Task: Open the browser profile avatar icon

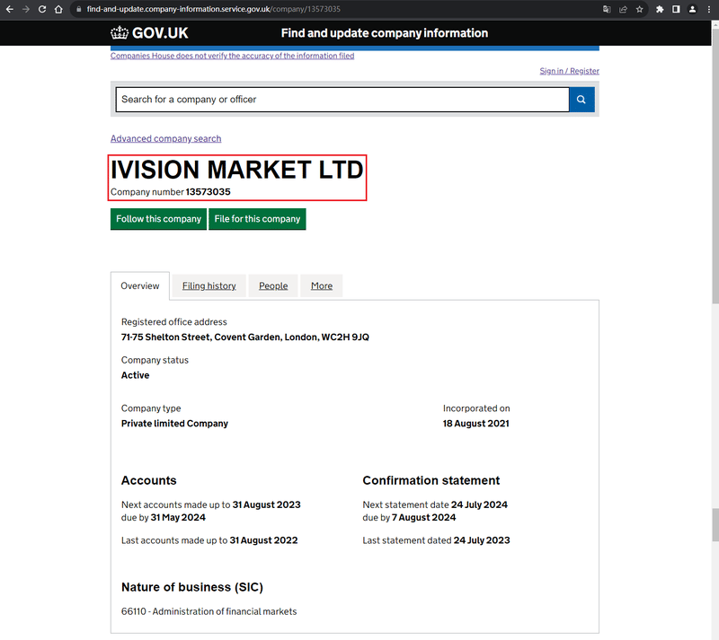Action: pos(692,9)
